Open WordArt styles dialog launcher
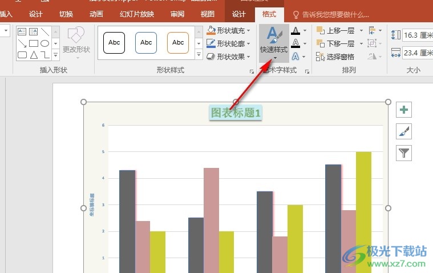 pyautogui.click(x=307, y=71)
